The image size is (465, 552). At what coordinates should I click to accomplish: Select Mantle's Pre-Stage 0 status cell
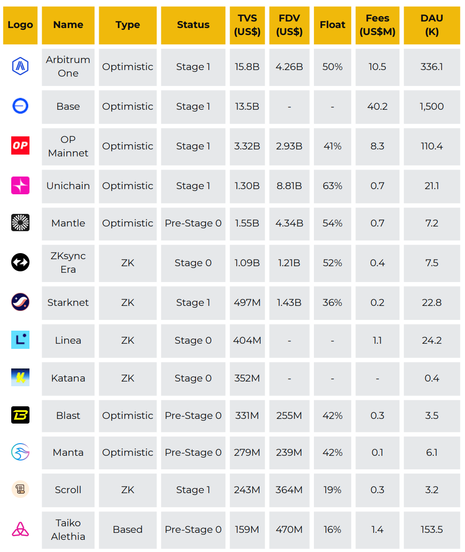pyautogui.click(x=193, y=224)
